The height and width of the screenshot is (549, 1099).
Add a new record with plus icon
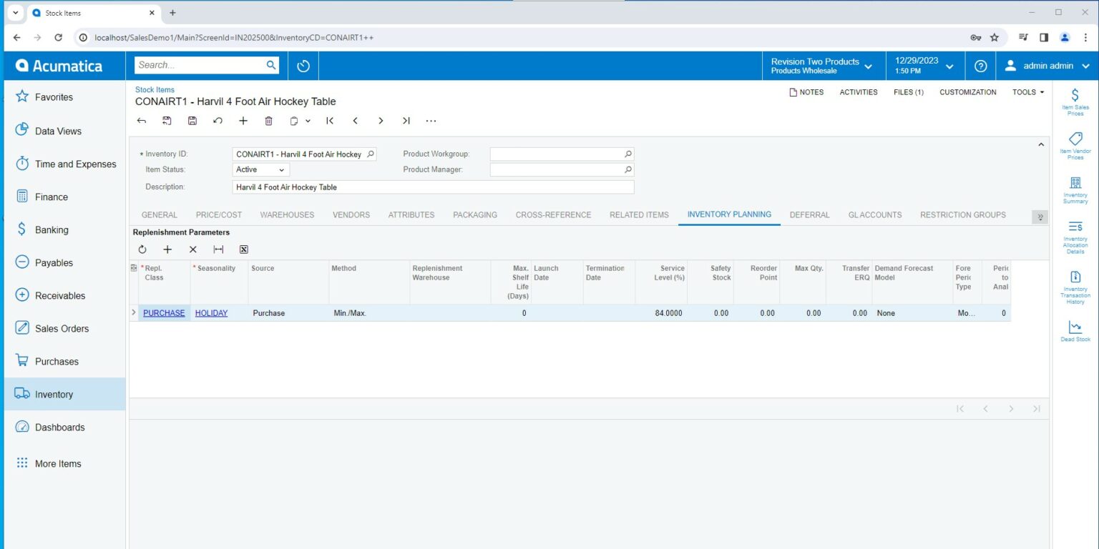243,121
